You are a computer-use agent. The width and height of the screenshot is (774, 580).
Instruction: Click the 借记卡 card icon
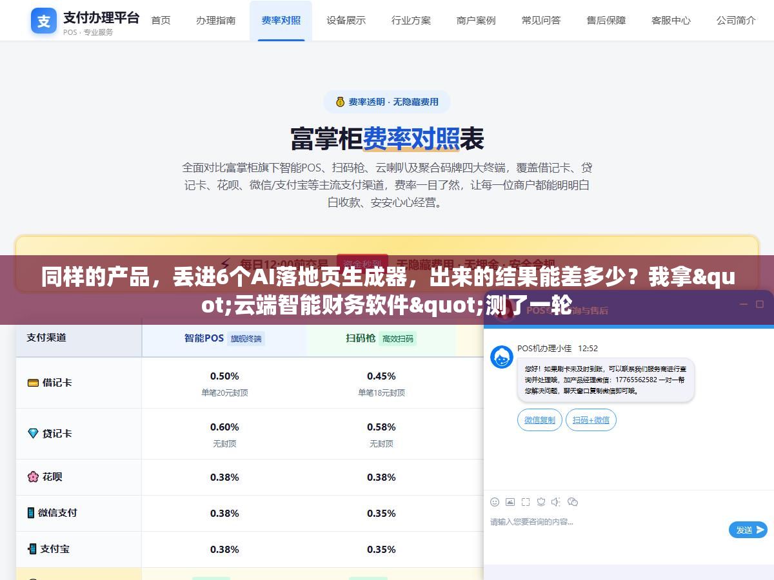tap(33, 382)
